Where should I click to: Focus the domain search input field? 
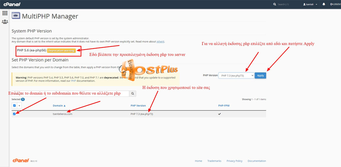point(70,94)
